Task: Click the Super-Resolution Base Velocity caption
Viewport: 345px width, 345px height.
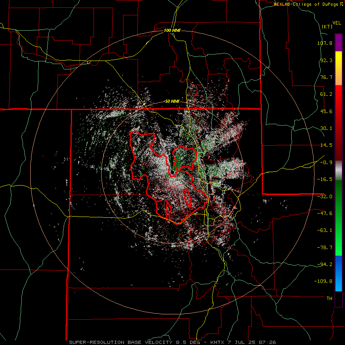Action: [x=172, y=342]
